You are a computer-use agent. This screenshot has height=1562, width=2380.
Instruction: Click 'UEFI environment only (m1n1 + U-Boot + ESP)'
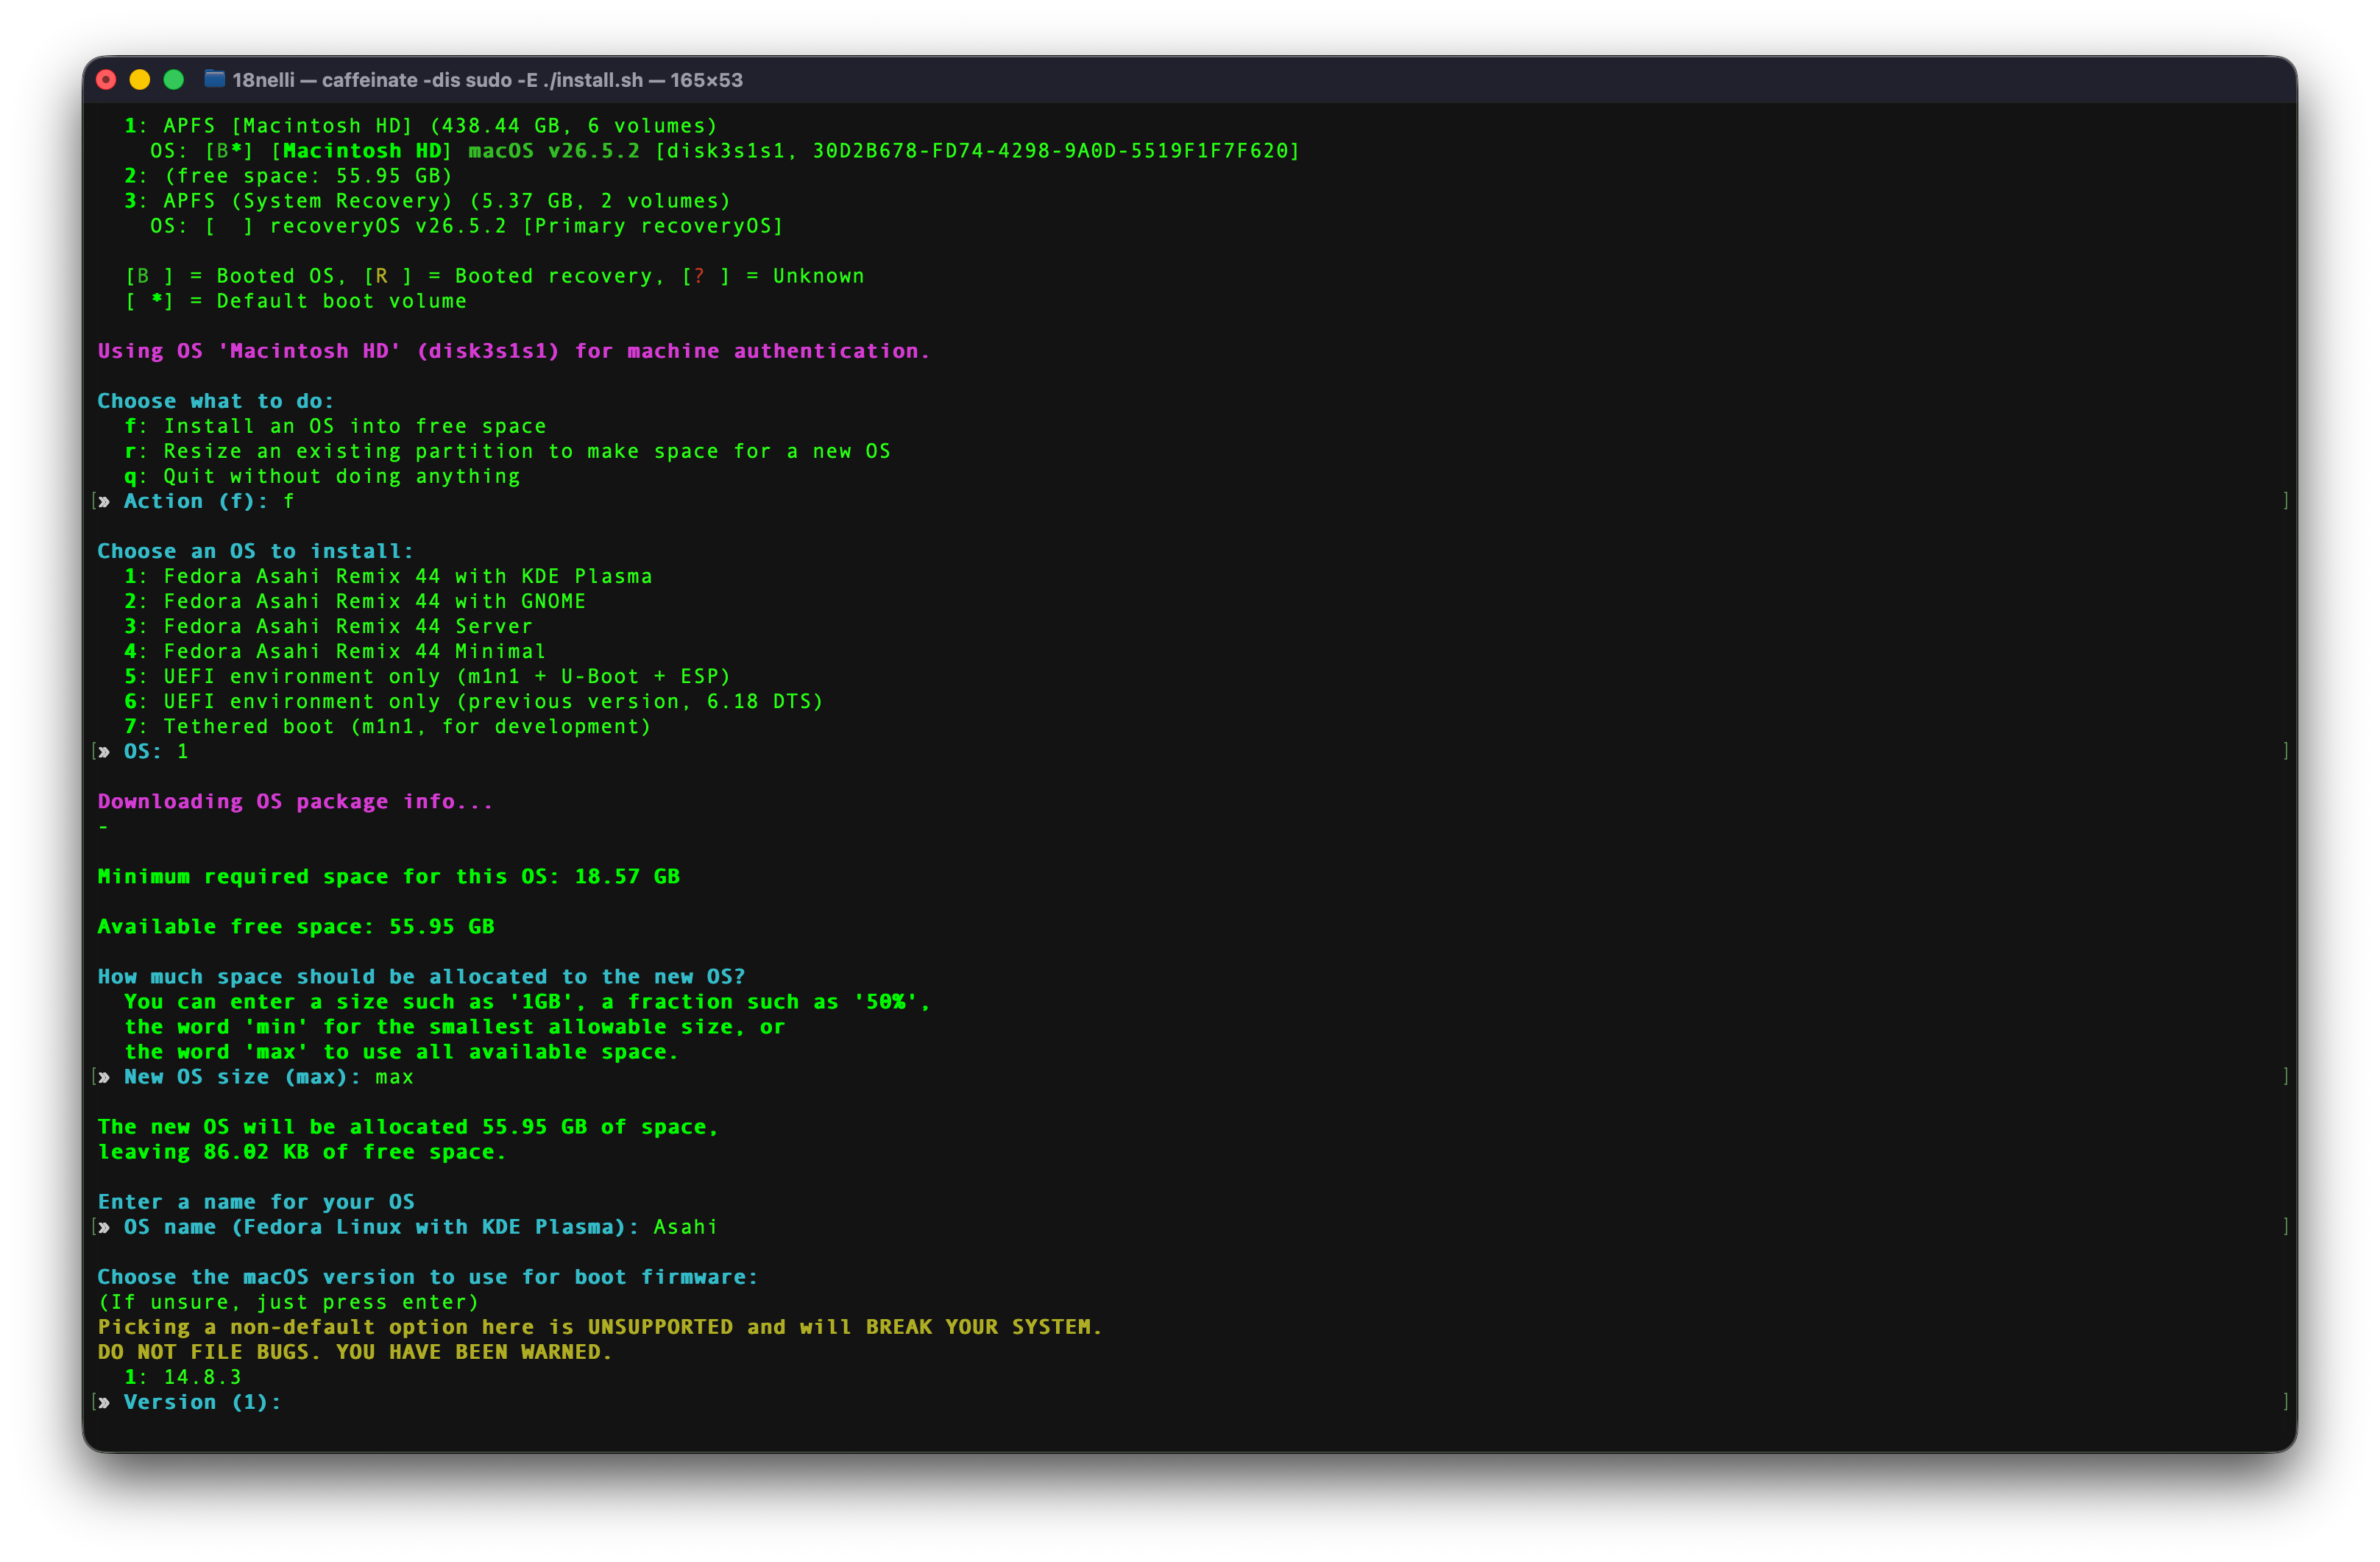(x=447, y=676)
